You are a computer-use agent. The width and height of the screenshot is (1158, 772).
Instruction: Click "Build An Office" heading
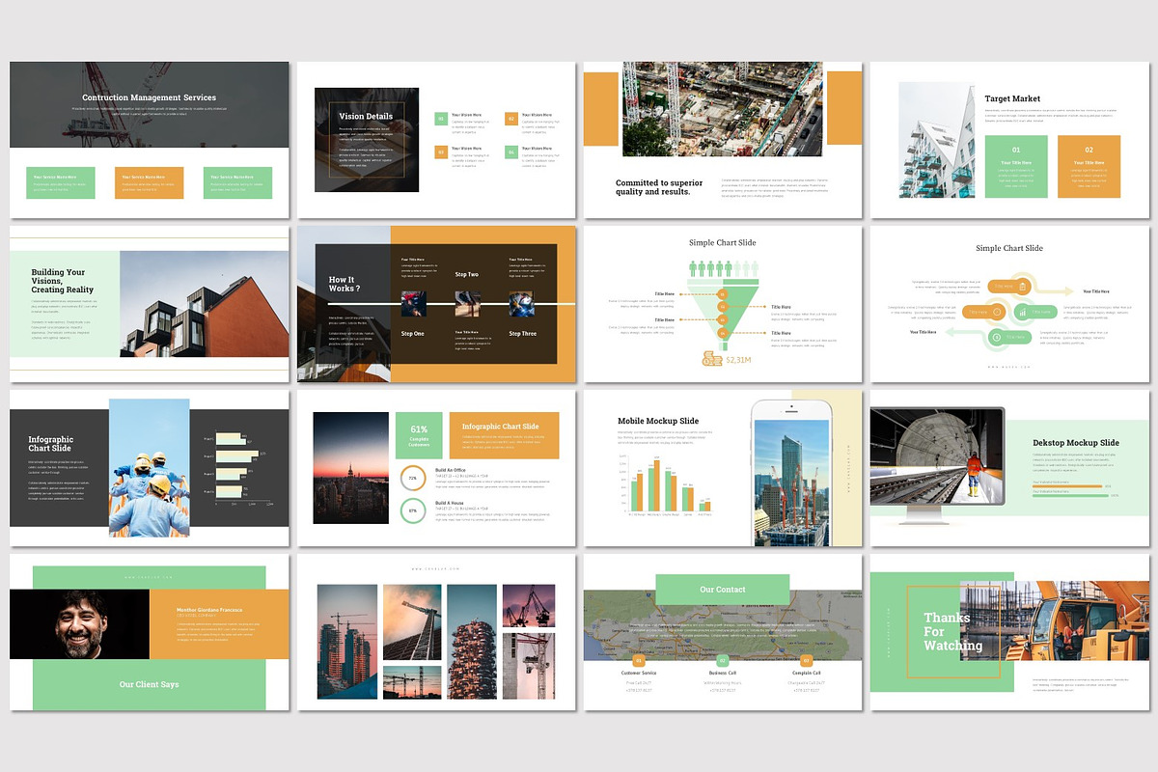(451, 469)
